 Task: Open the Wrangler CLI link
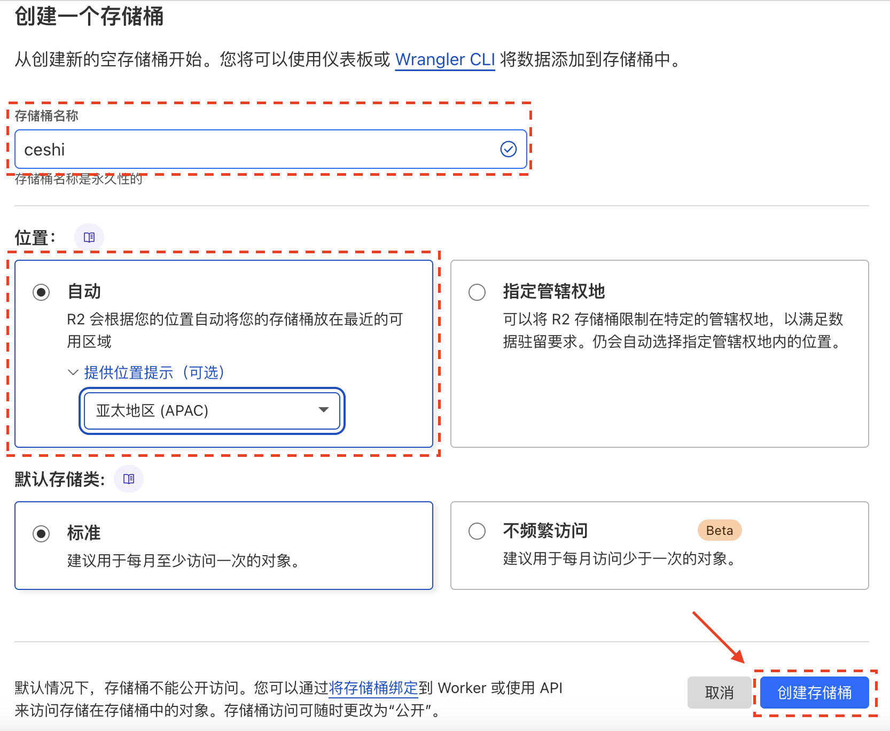pyautogui.click(x=445, y=59)
